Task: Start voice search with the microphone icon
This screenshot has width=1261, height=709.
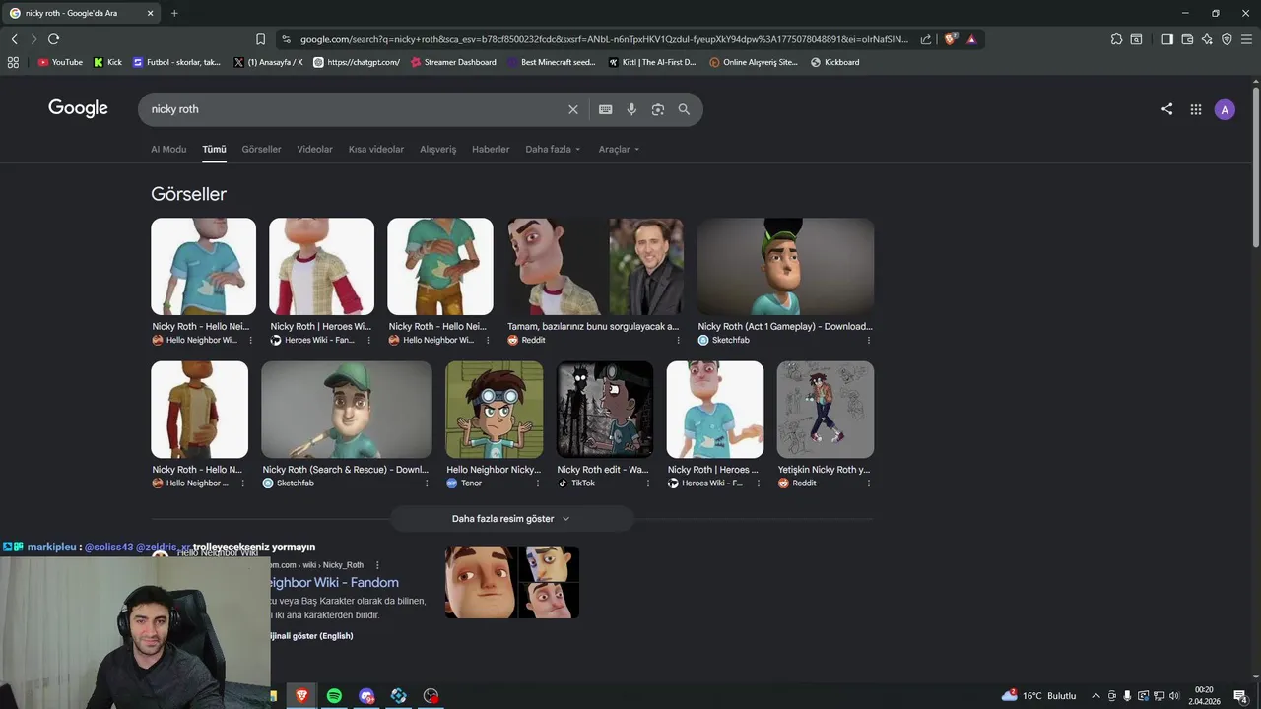Action: tap(631, 109)
